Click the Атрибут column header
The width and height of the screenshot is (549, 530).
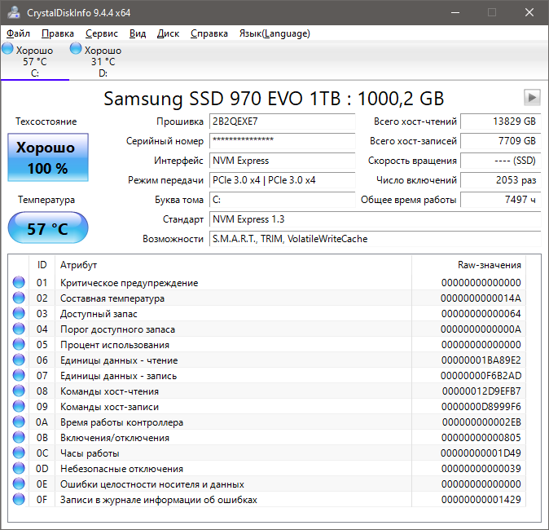233,265
